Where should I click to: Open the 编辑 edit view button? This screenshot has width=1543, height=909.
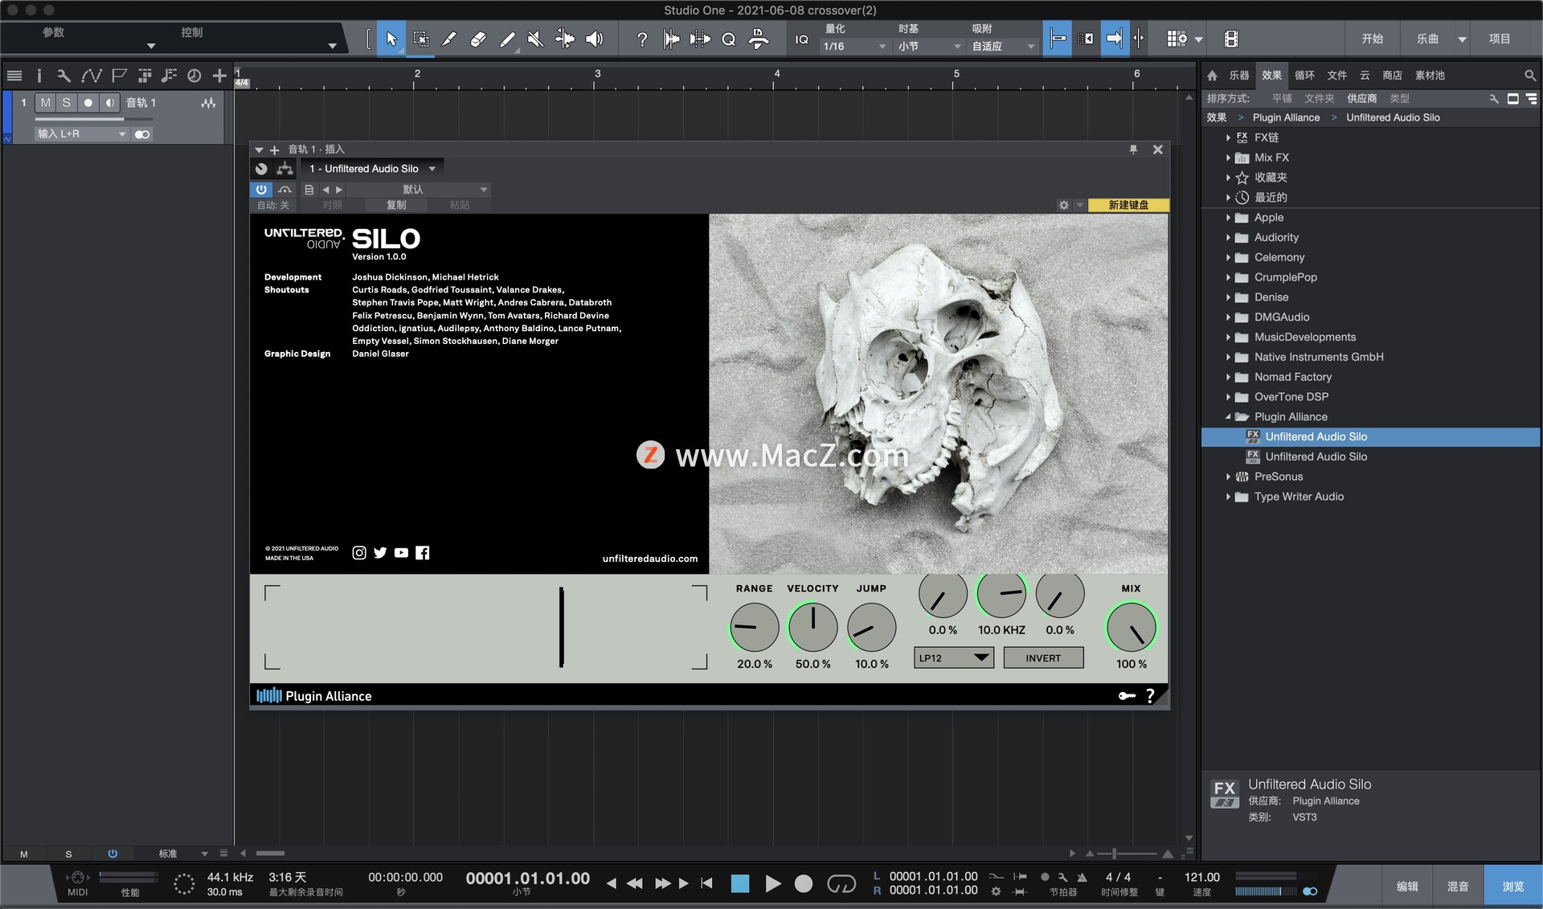(x=1407, y=886)
